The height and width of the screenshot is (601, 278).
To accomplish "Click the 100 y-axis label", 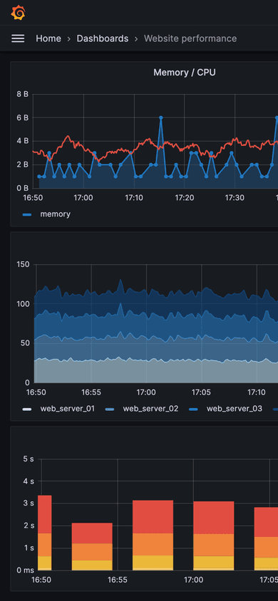I will click(23, 304).
